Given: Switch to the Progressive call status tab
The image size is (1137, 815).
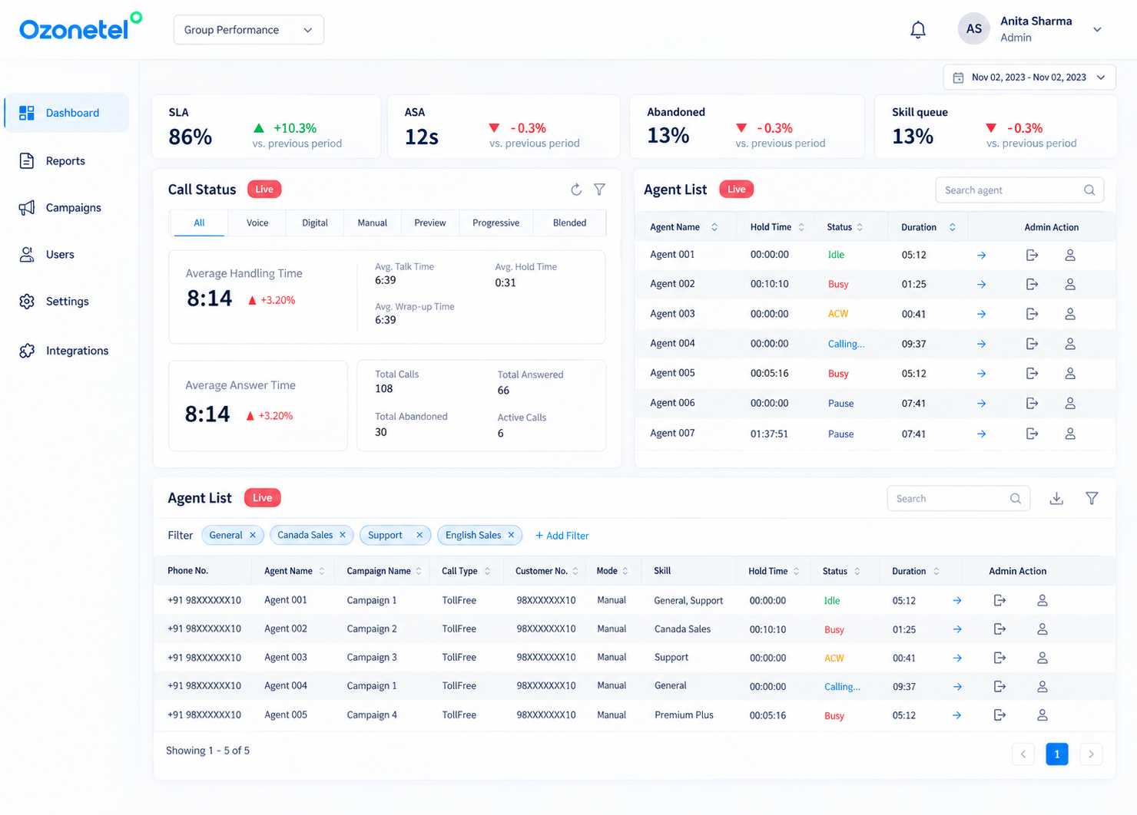Looking at the screenshot, I should pyautogui.click(x=496, y=223).
